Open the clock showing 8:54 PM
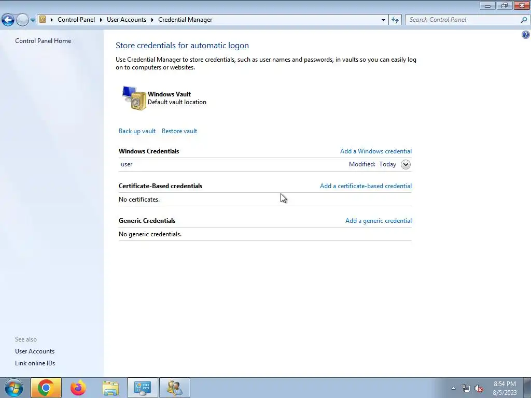Viewport: 531px width, 398px height. 505,388
